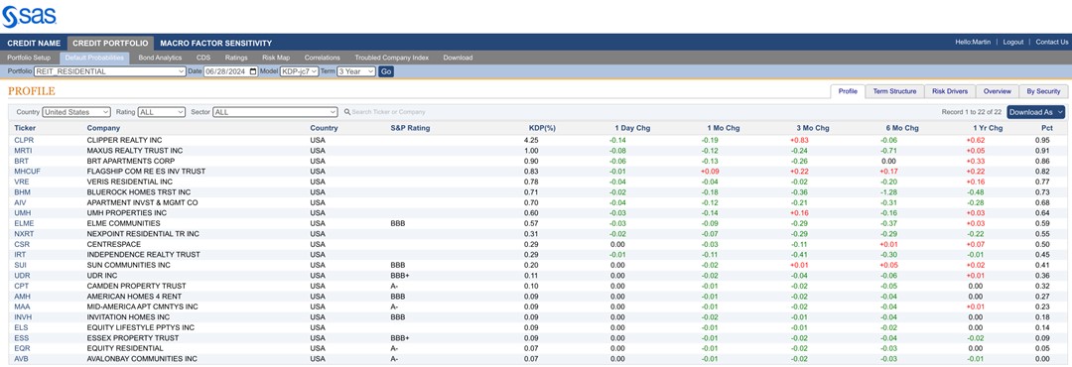Open the CREDIT NAME tab

(x=34, y=43)
